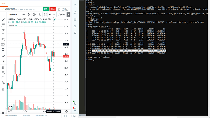Open ADANIPORTS symbol search

(x=14, y=15)
